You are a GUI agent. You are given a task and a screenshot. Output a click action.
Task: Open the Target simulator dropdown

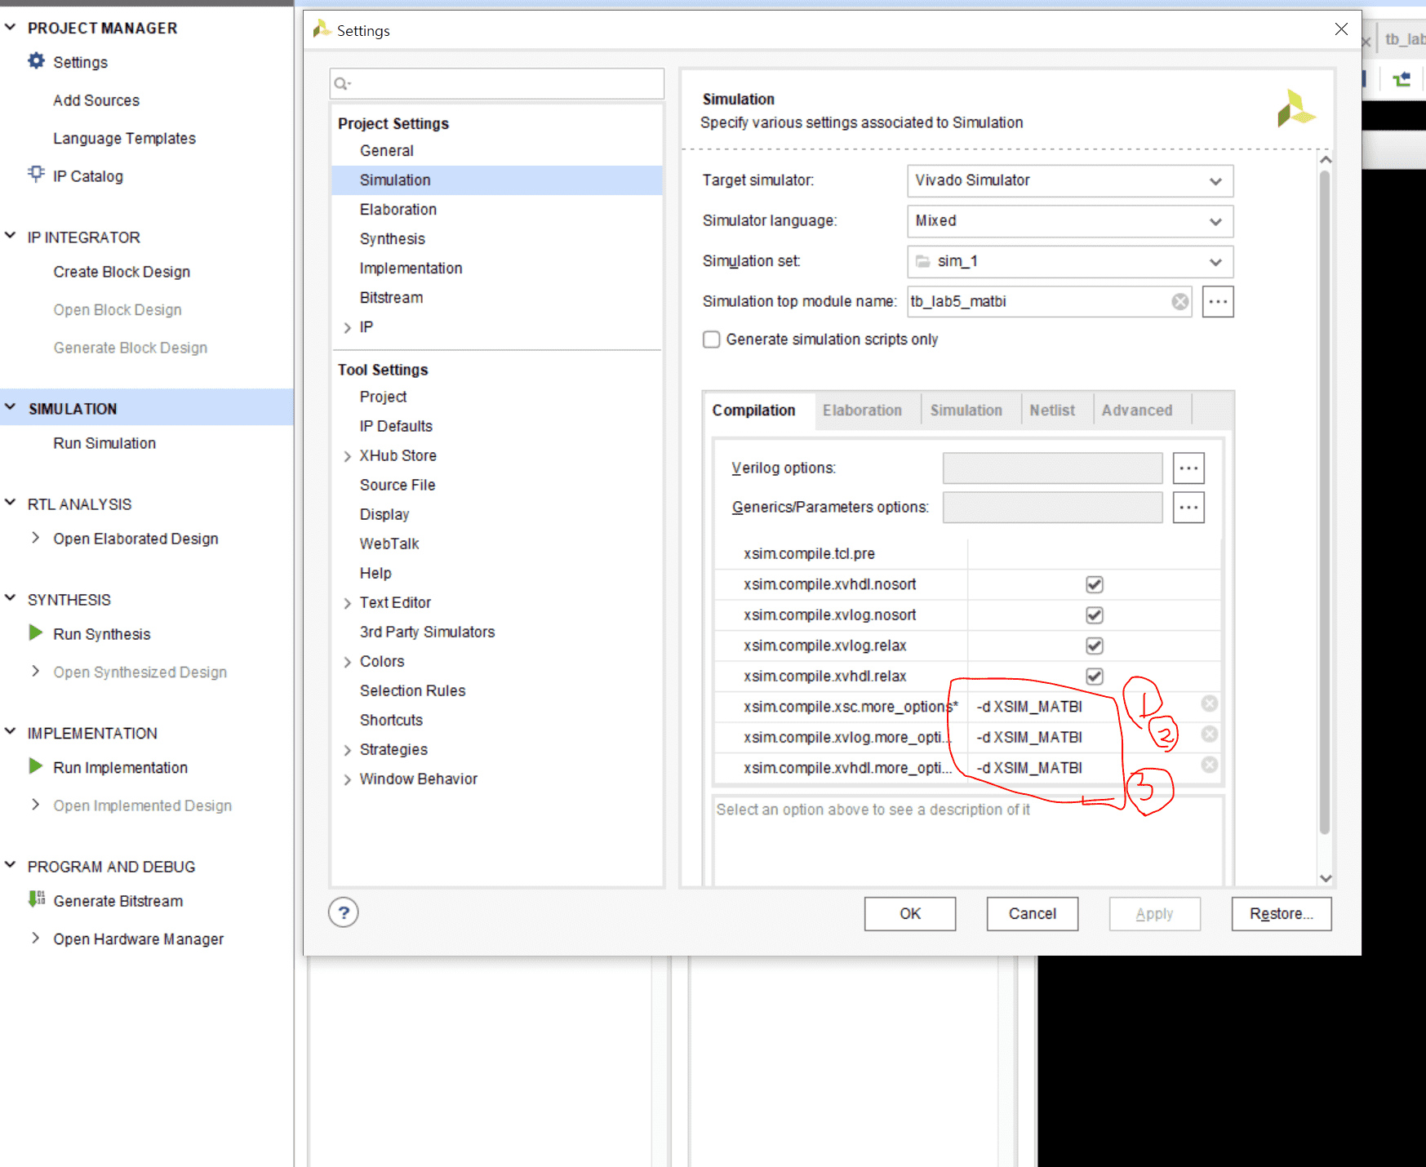click(x=1070, y=180)
